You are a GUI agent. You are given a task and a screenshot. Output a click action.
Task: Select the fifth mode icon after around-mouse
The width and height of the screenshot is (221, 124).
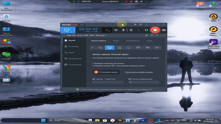[128, 48]
